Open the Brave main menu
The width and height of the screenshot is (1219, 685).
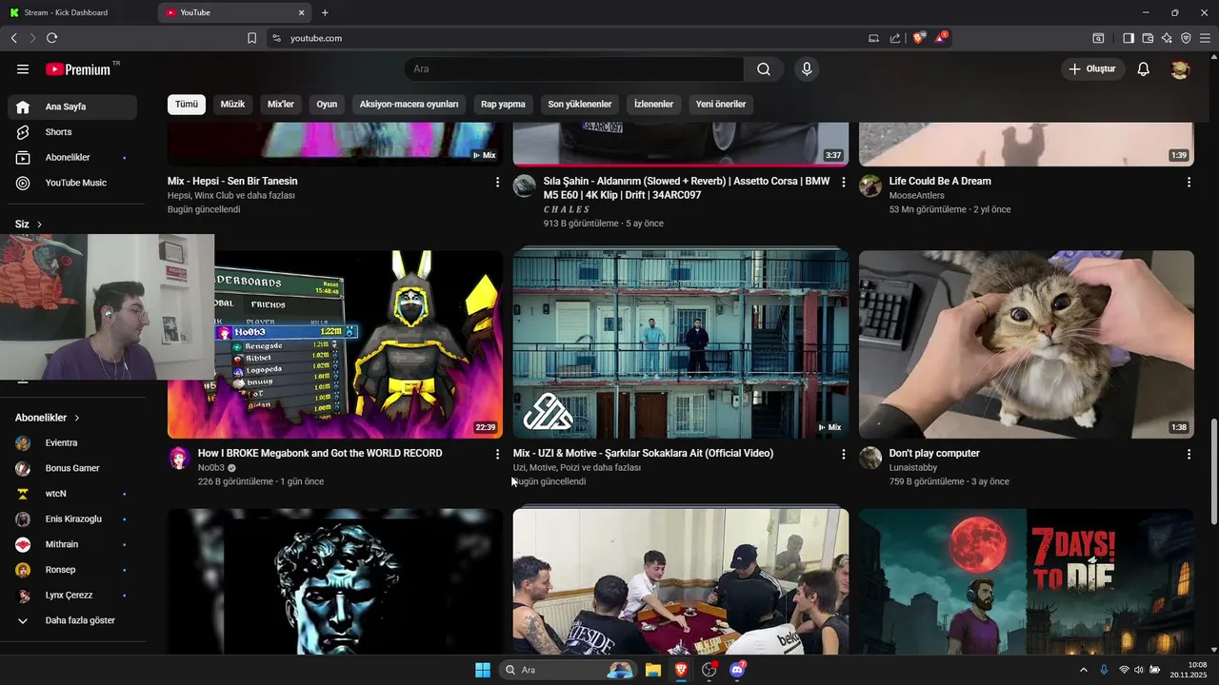(x=1206, y=38)
